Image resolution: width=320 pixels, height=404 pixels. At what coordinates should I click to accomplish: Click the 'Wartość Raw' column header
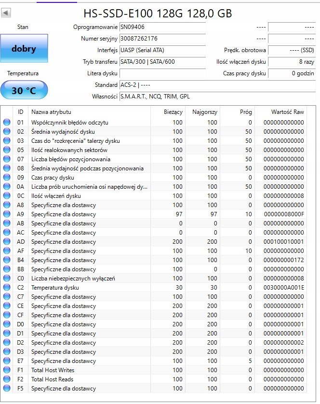coord(287,112)
